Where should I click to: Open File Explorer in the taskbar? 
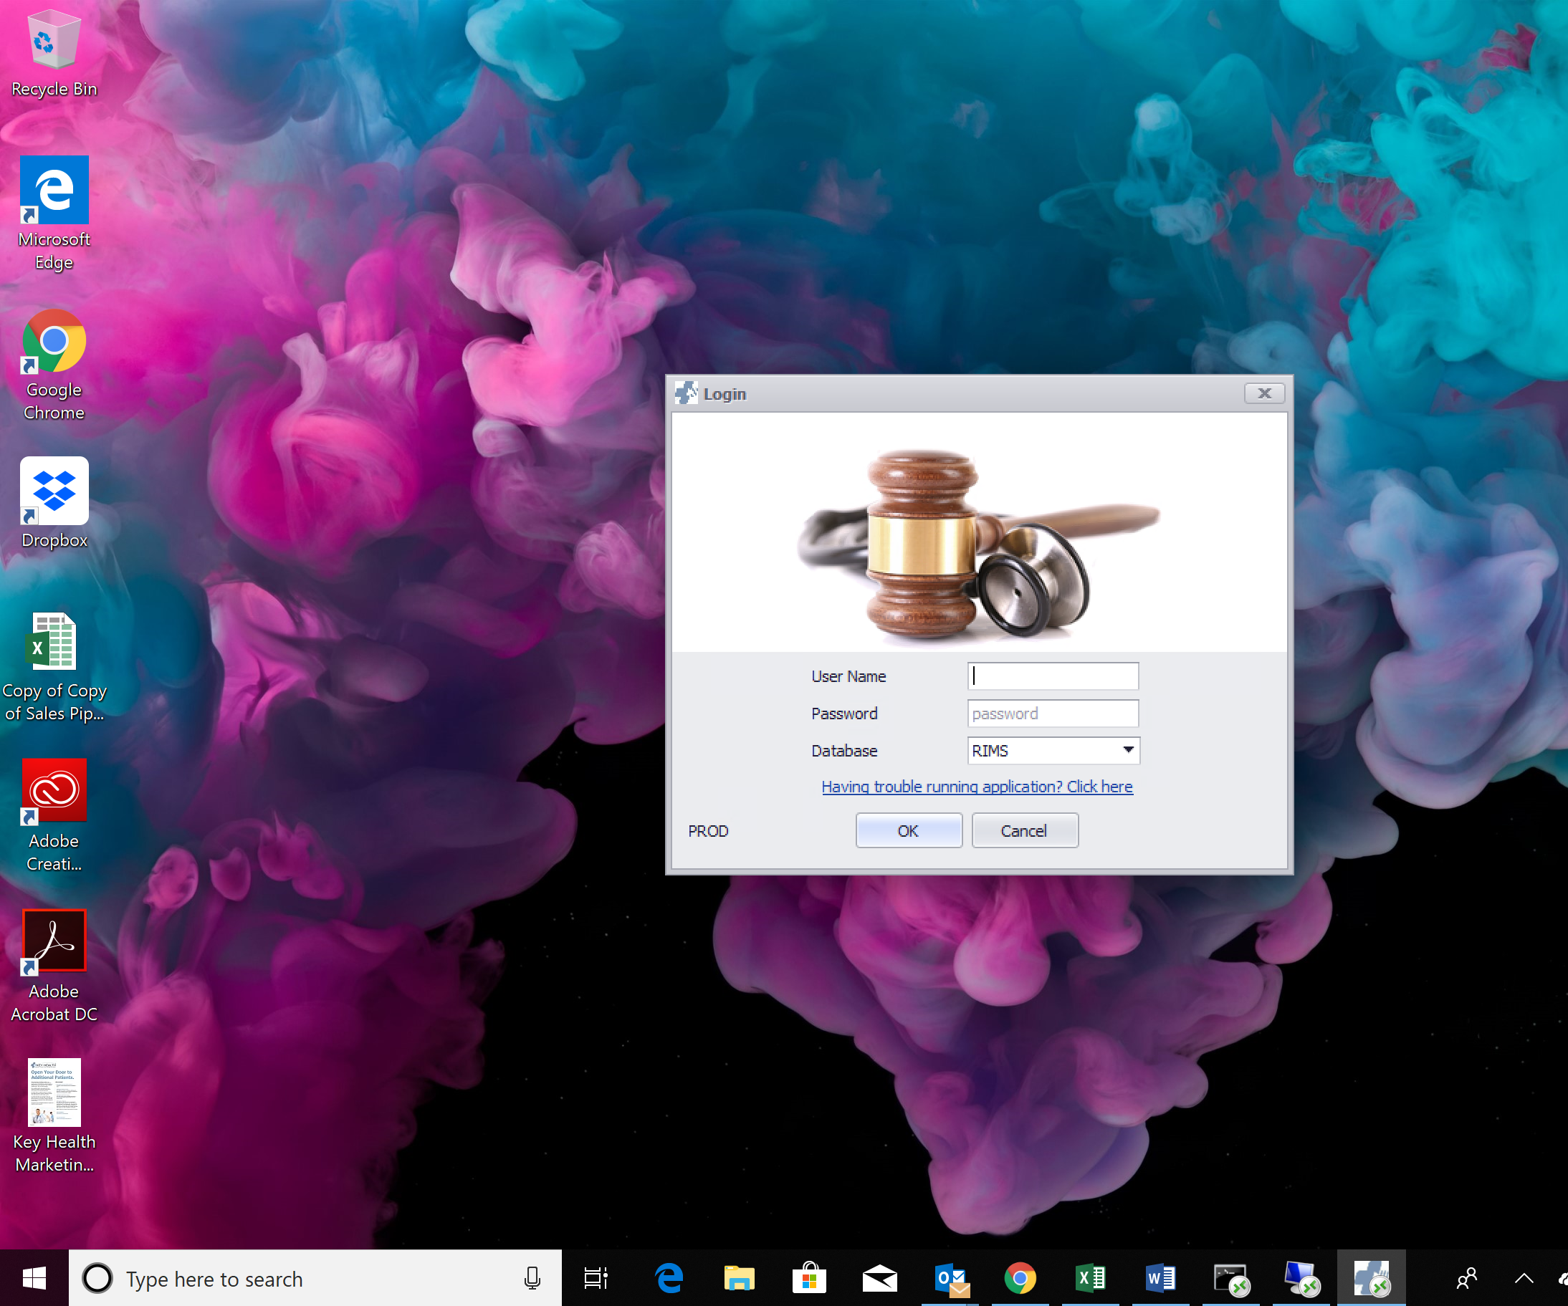pyautogui.click(x=739, y=1279)
